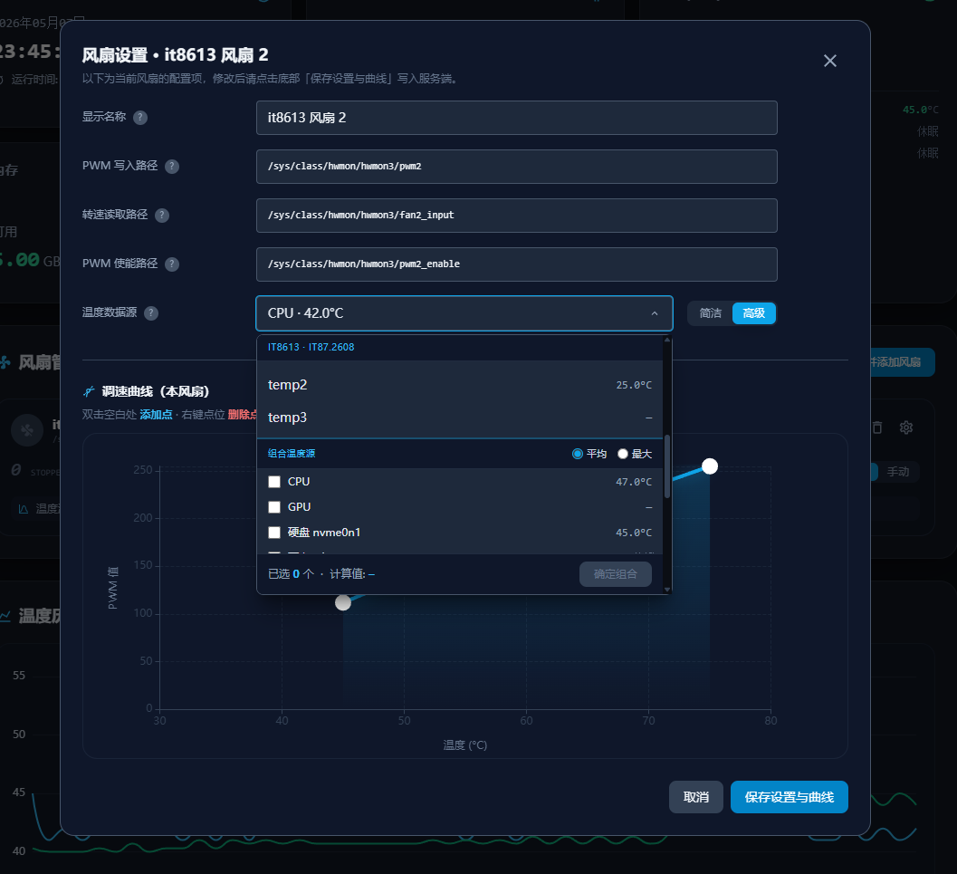This screenshot has height=874, width=957.
Task: Click the help icon beside 显示名称
Action: point(140,118)
